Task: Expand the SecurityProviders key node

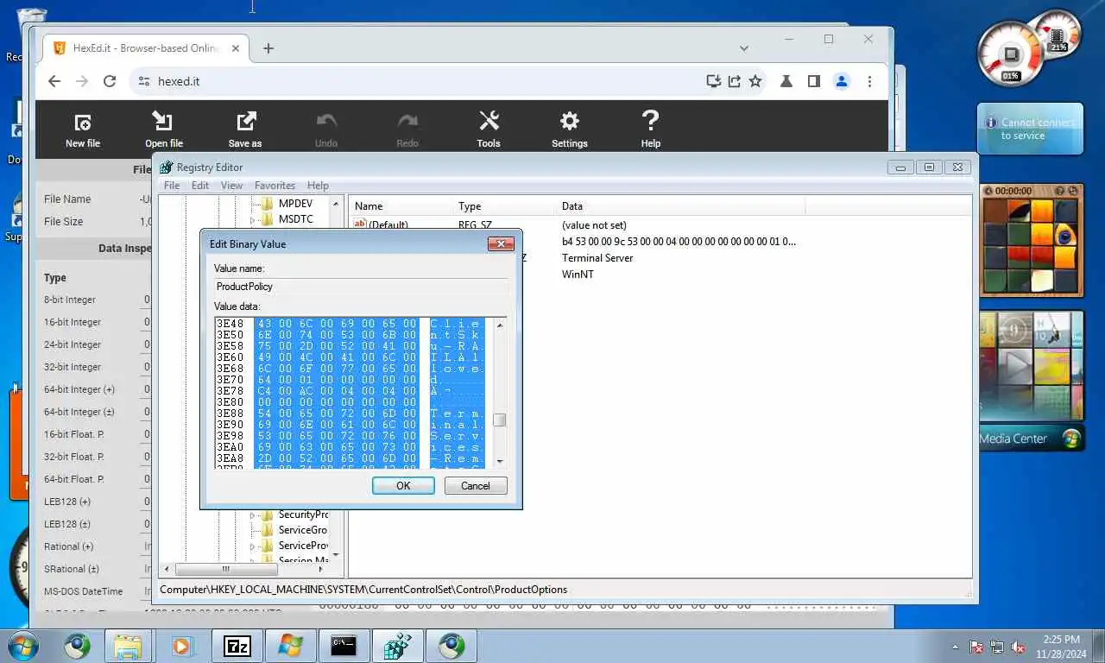Action: (253, 515)
